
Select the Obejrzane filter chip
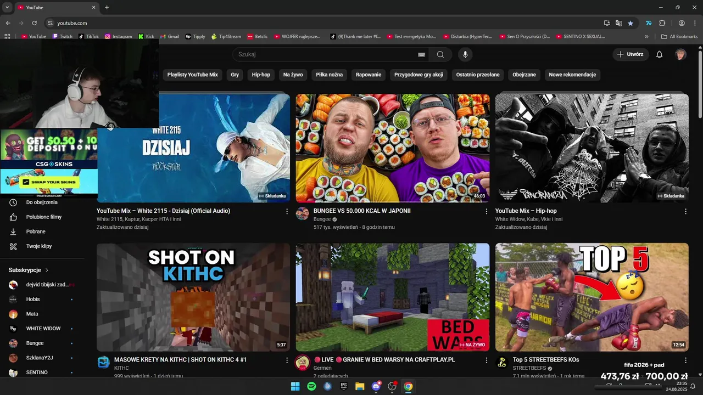pos(524,75)
